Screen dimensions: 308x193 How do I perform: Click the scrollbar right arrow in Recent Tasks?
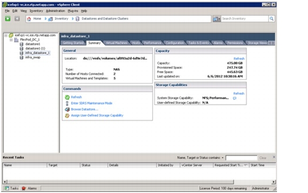273,182
